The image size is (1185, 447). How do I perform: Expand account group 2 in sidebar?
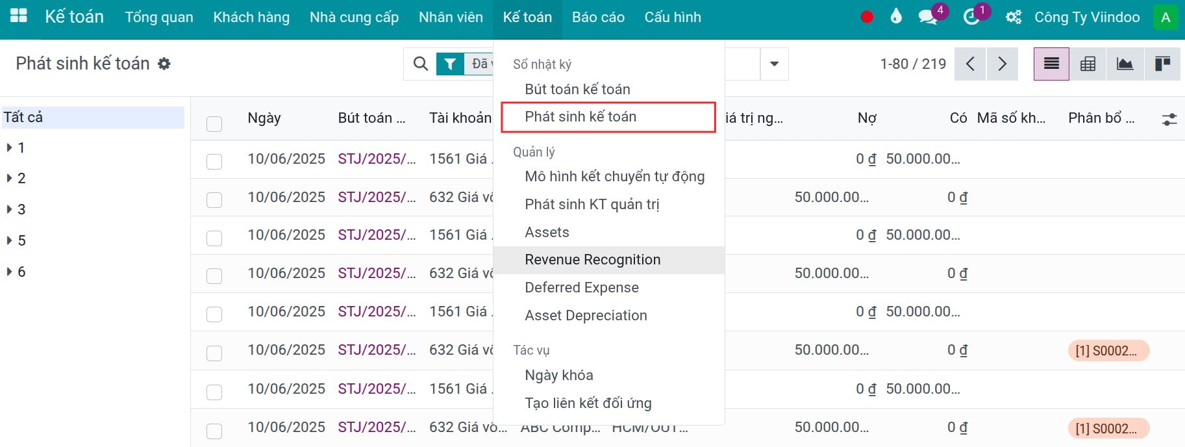tap(9, 178)
